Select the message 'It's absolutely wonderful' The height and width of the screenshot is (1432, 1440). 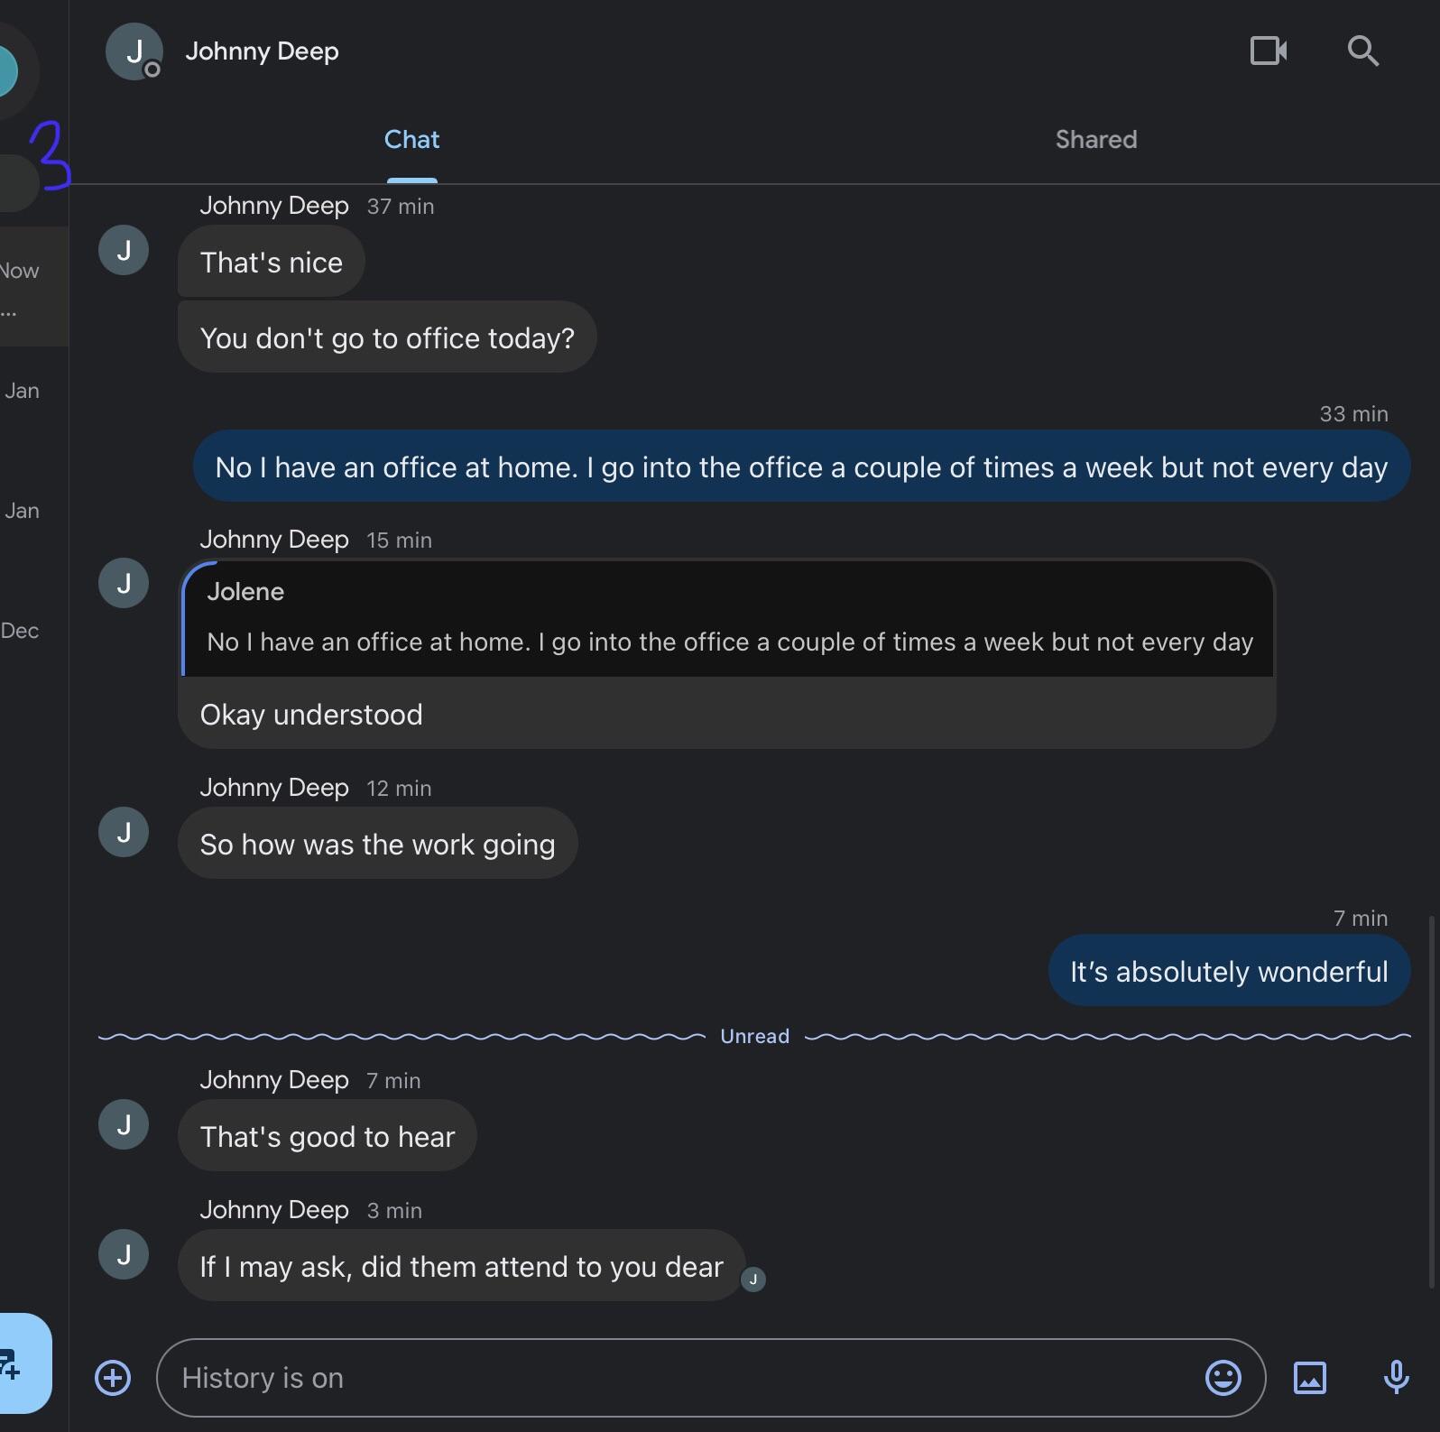[x=1227, y=971]
